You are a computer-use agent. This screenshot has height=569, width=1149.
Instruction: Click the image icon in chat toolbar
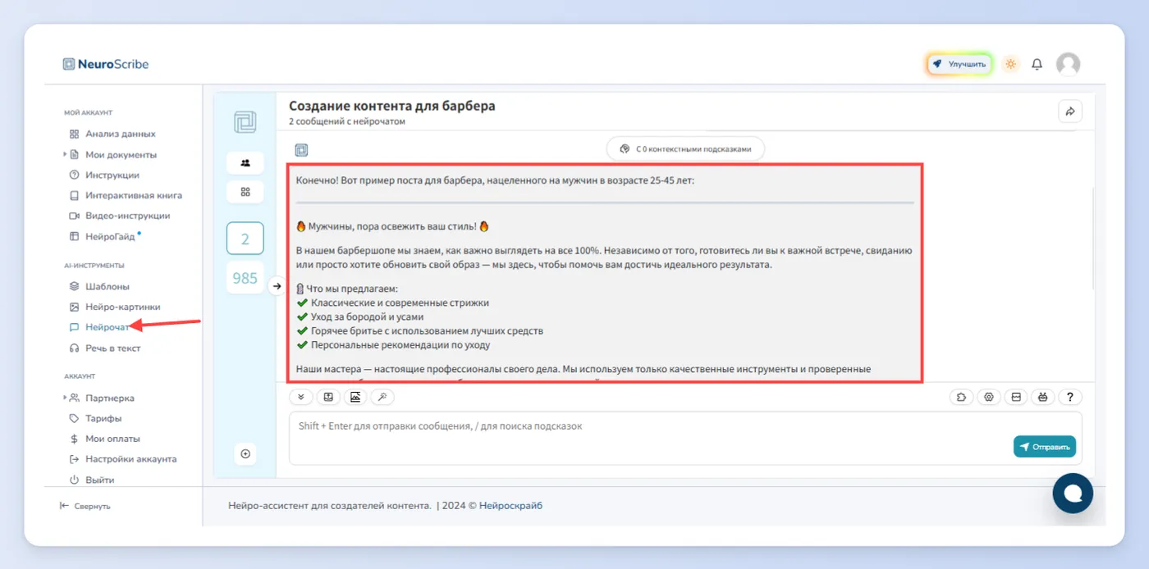click(355, 397)
